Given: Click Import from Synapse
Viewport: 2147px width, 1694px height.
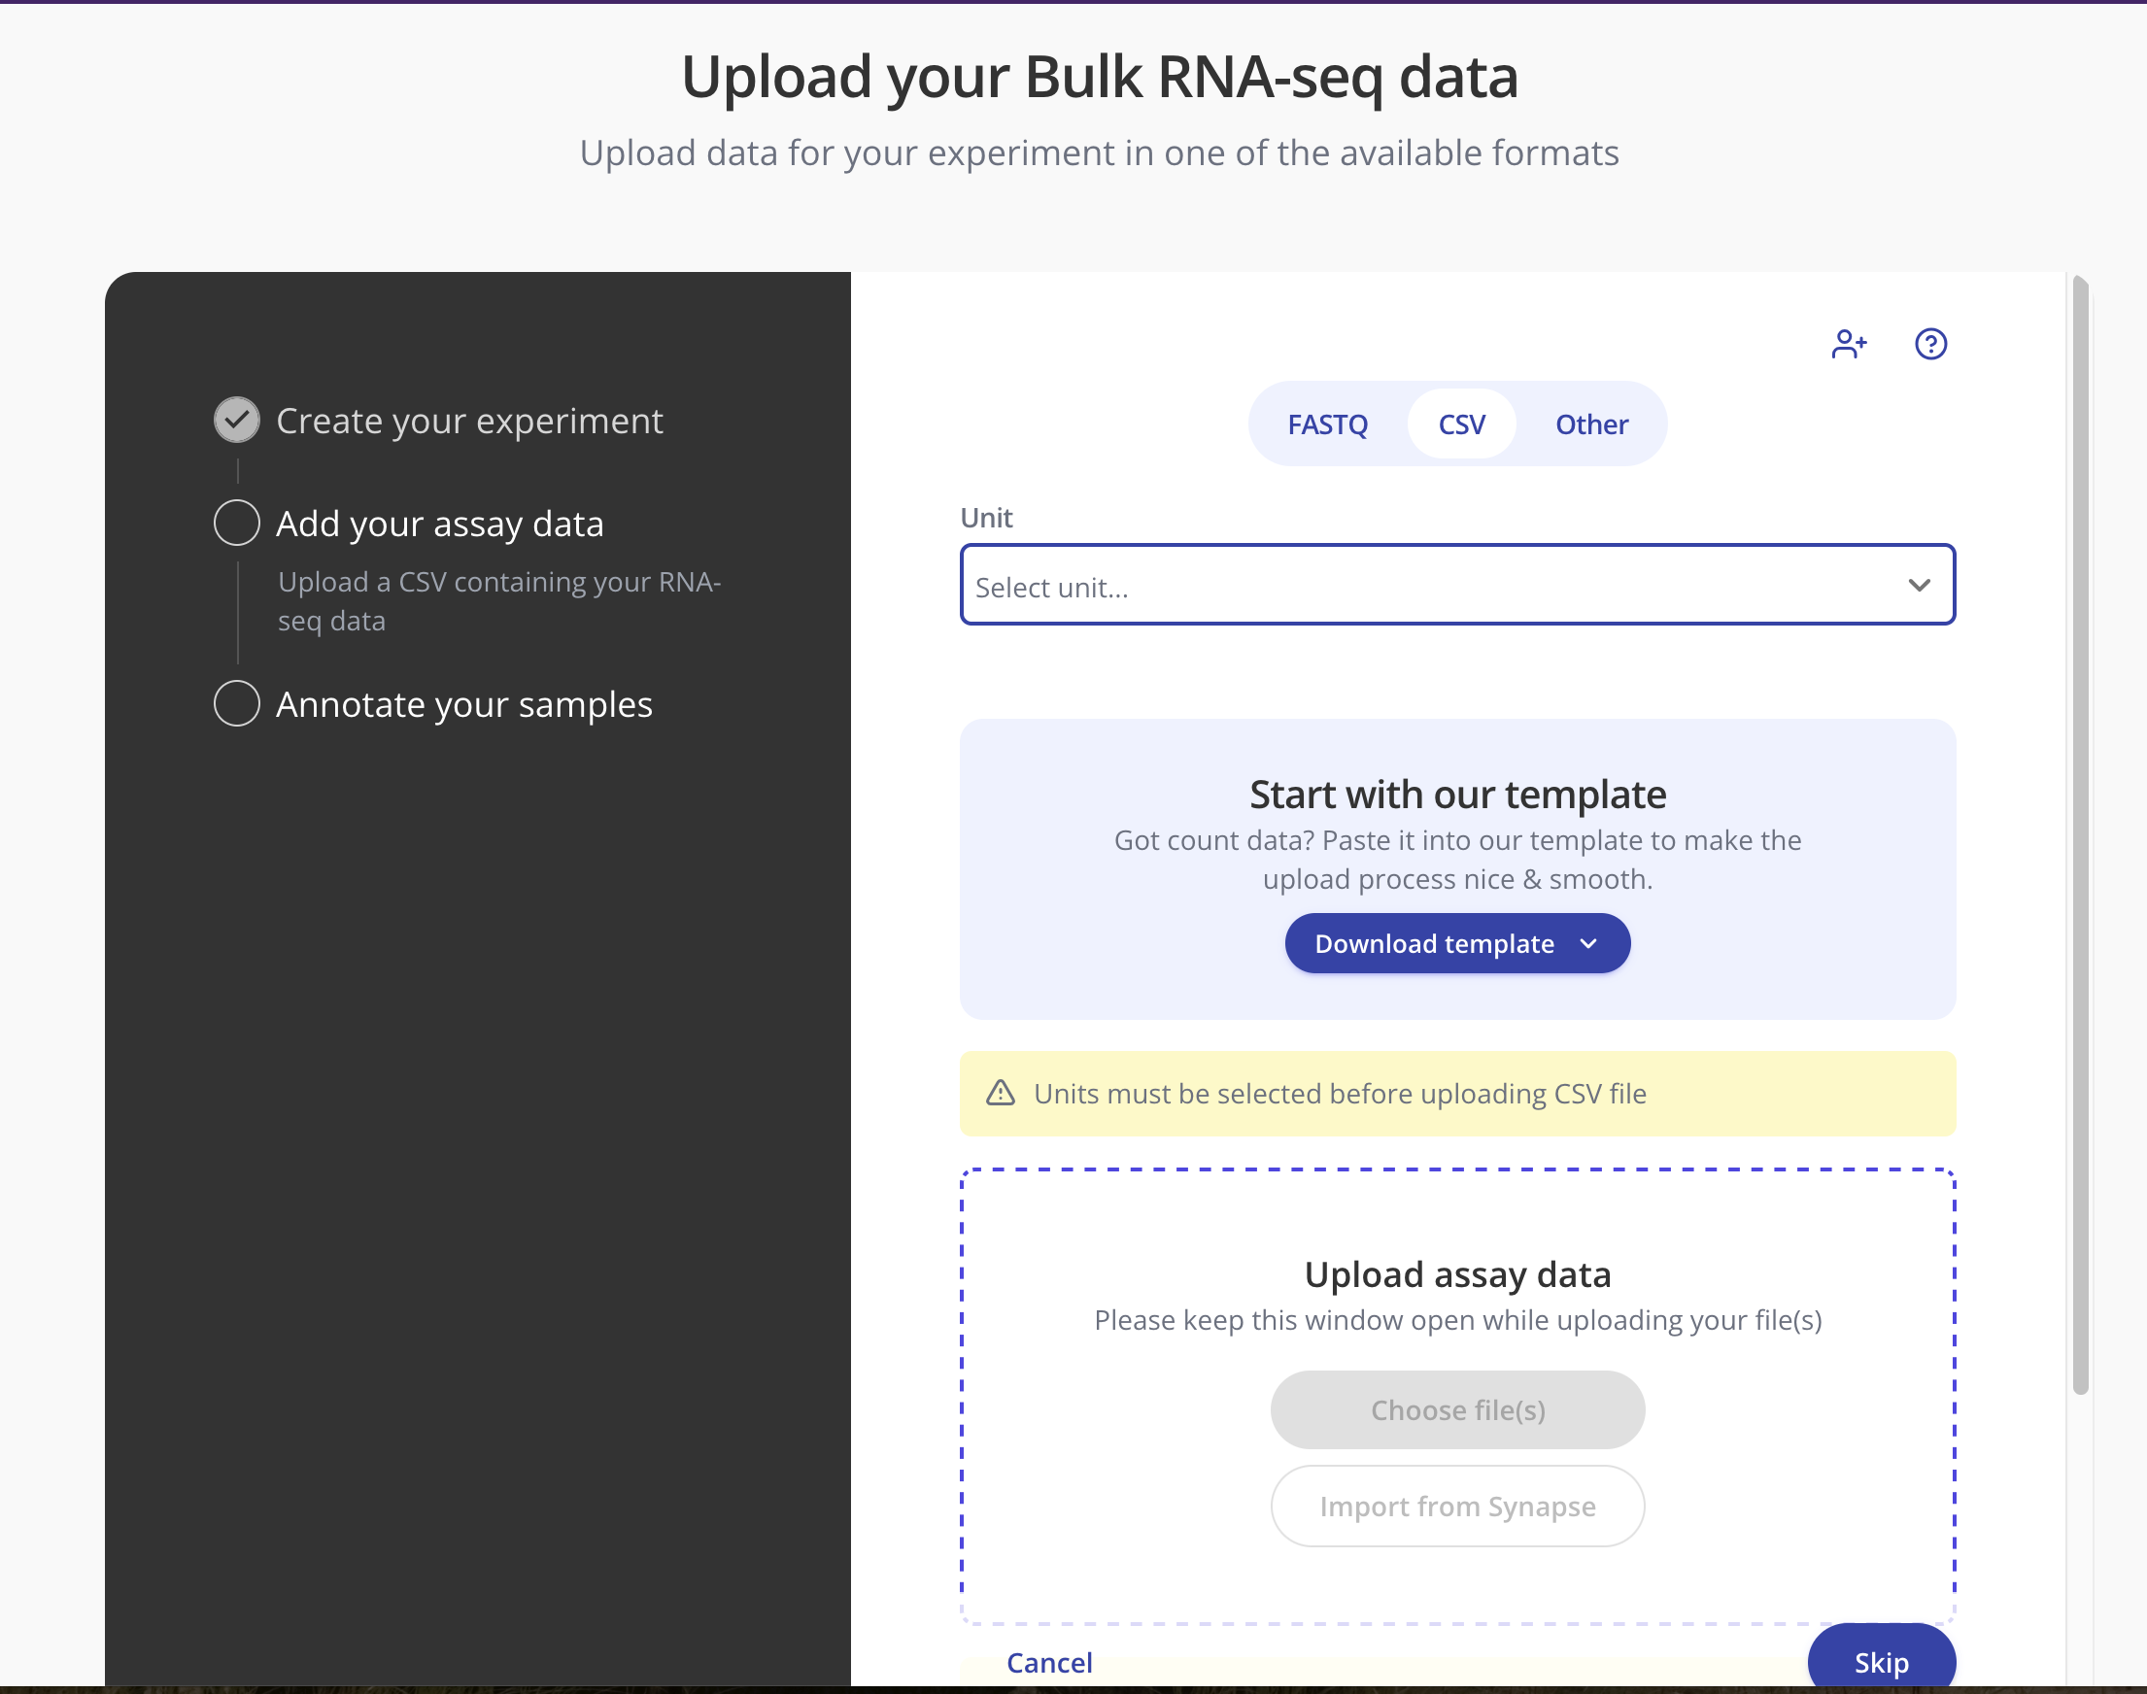Looking at the screenshot, I should click(1456, 1506).
